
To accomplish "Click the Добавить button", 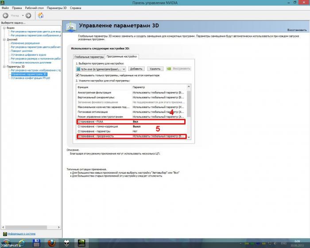I will click(136, 69).
